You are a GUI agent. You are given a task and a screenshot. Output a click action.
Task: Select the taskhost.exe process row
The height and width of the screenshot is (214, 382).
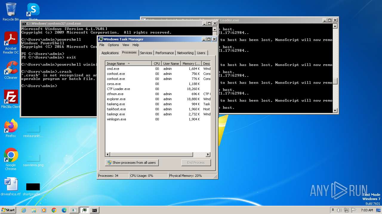point(158,109)
